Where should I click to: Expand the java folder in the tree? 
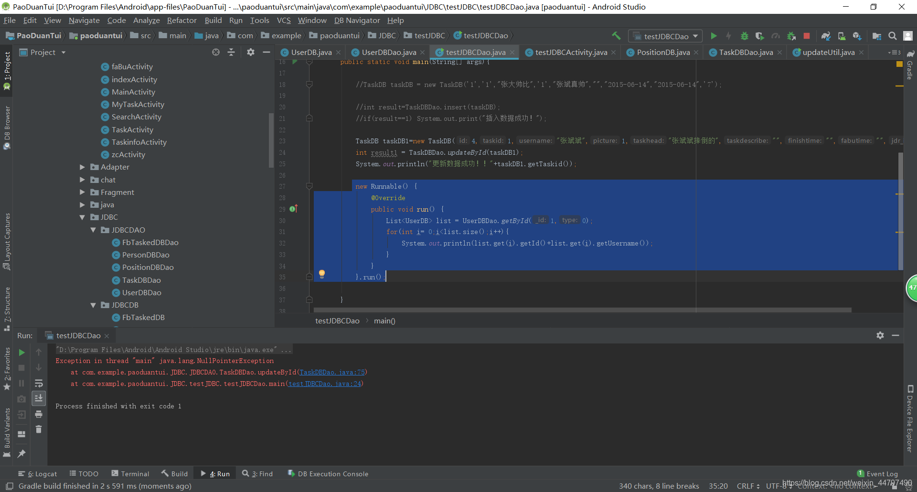point(82,204)
